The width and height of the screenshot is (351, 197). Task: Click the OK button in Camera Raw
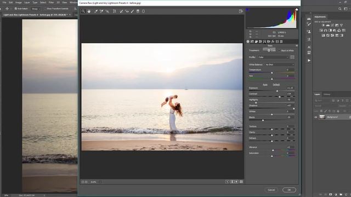pos(289,190)
